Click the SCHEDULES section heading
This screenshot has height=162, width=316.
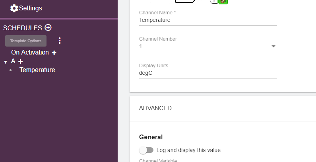click(23, 28)
